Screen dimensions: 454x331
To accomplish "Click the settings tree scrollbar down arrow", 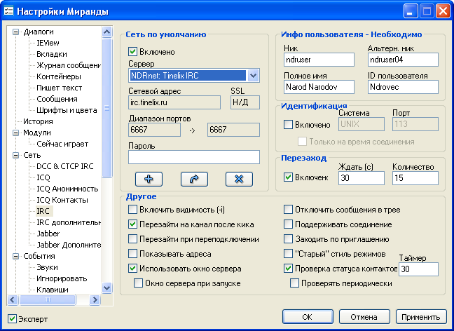I will pyautogui.click(x=107, y=287).
